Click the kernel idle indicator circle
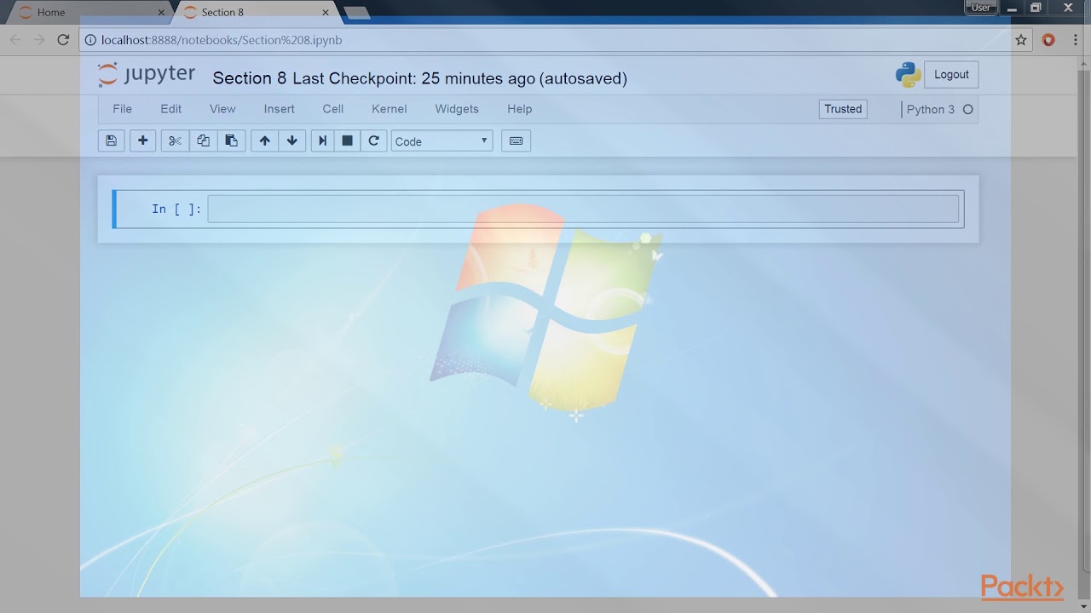The width and height of the screenshot is (1091, 613). click(x=968, y=109)
